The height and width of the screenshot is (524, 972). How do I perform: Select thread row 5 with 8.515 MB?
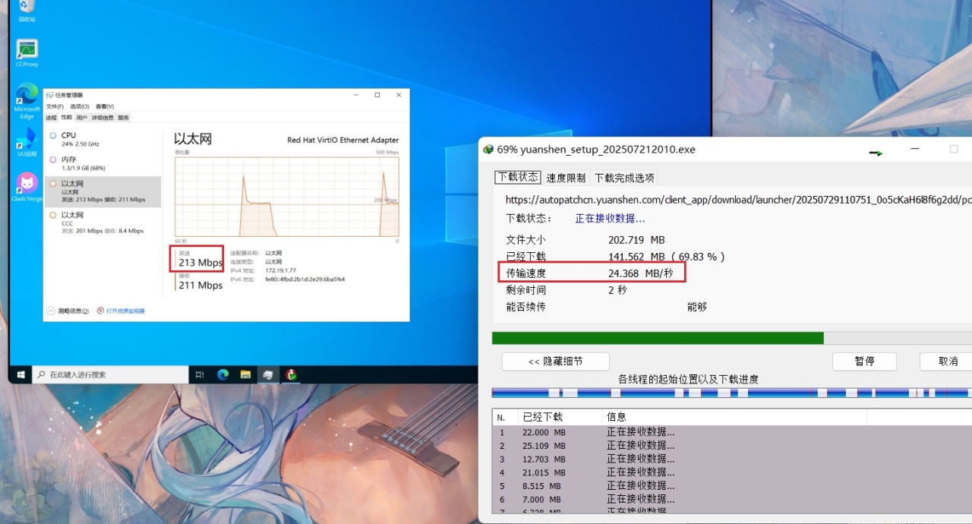pos(732,486)
